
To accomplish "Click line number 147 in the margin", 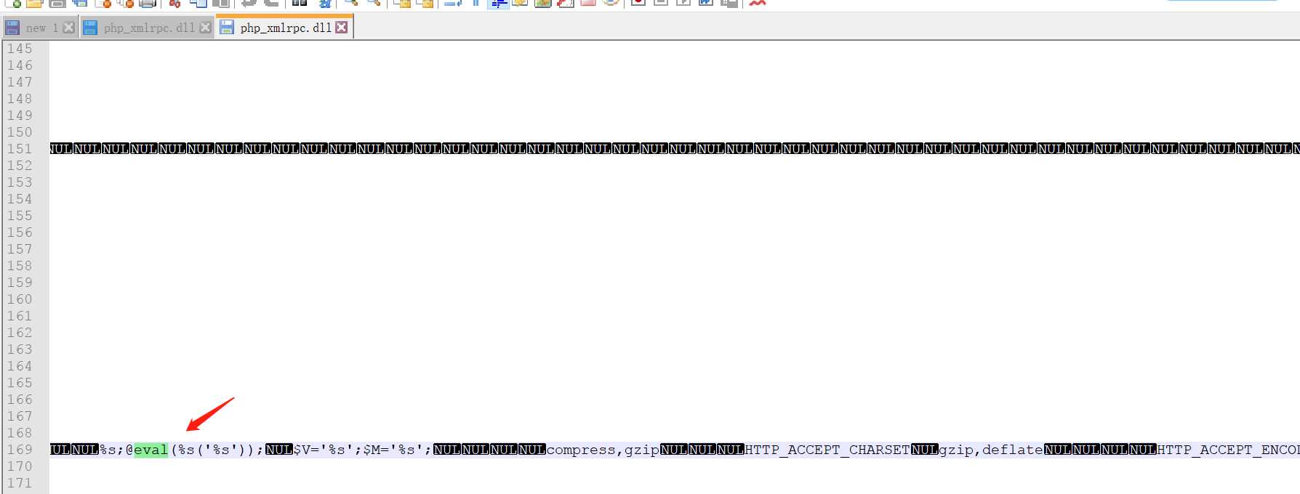I will 20,82.
